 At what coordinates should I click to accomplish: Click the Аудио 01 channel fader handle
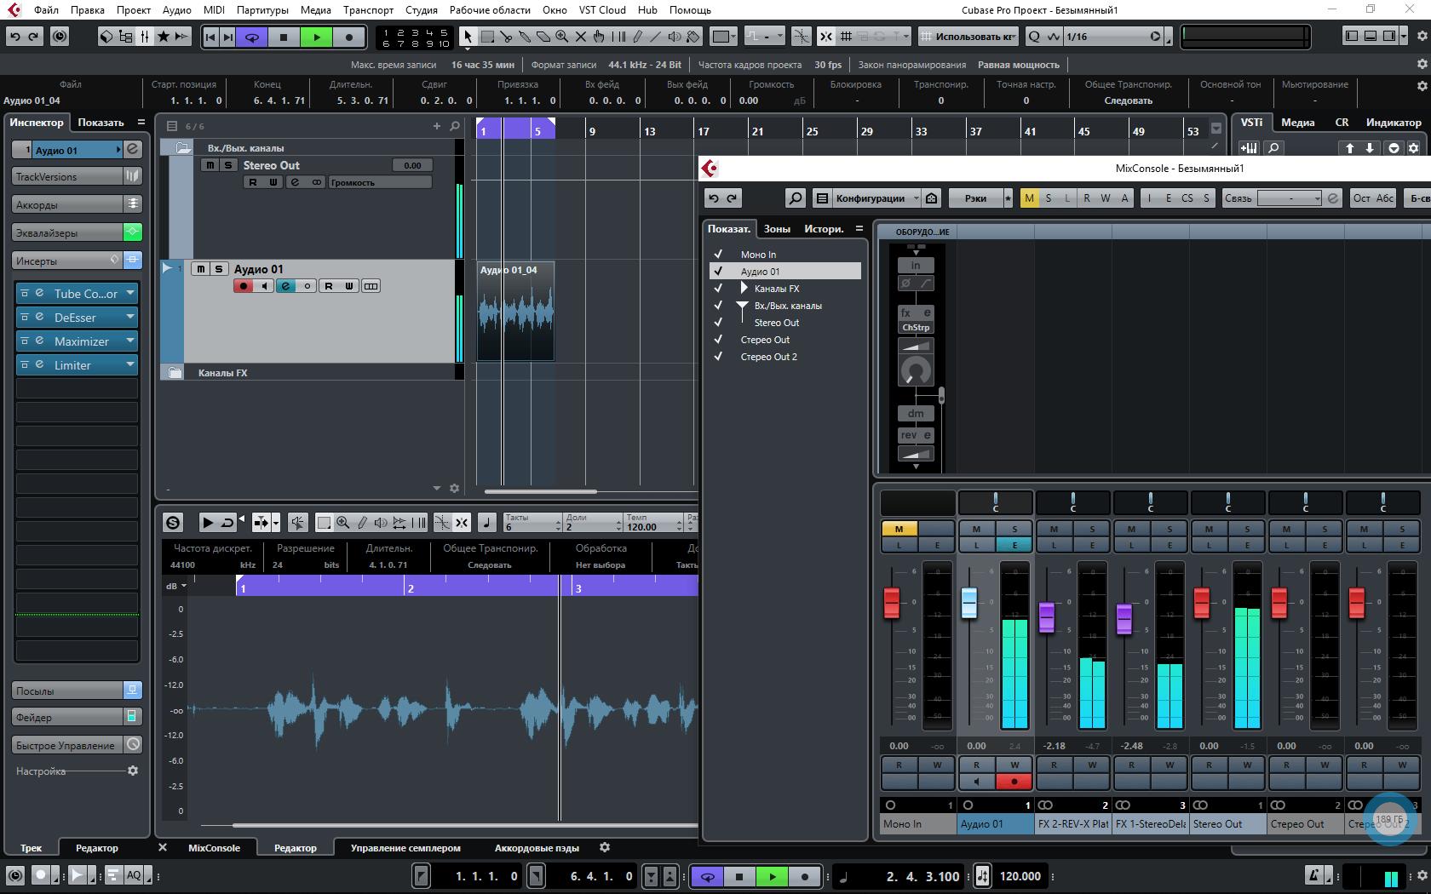coord(968,602)
